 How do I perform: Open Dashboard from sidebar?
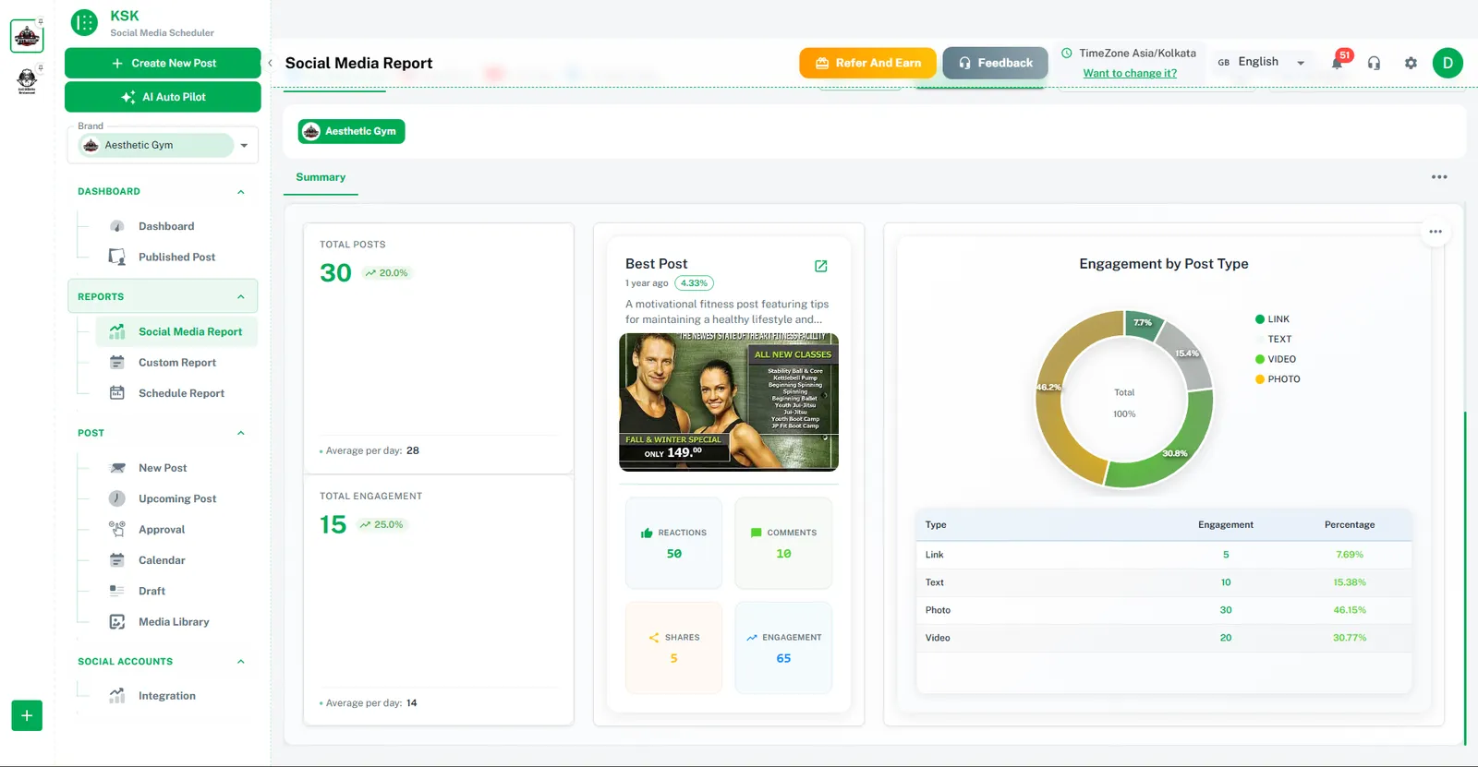tap(166, 226)
